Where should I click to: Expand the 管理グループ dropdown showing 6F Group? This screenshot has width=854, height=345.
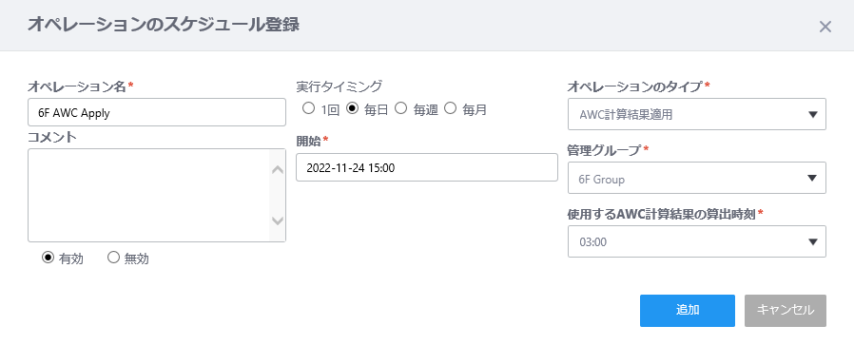pos(696,178)
